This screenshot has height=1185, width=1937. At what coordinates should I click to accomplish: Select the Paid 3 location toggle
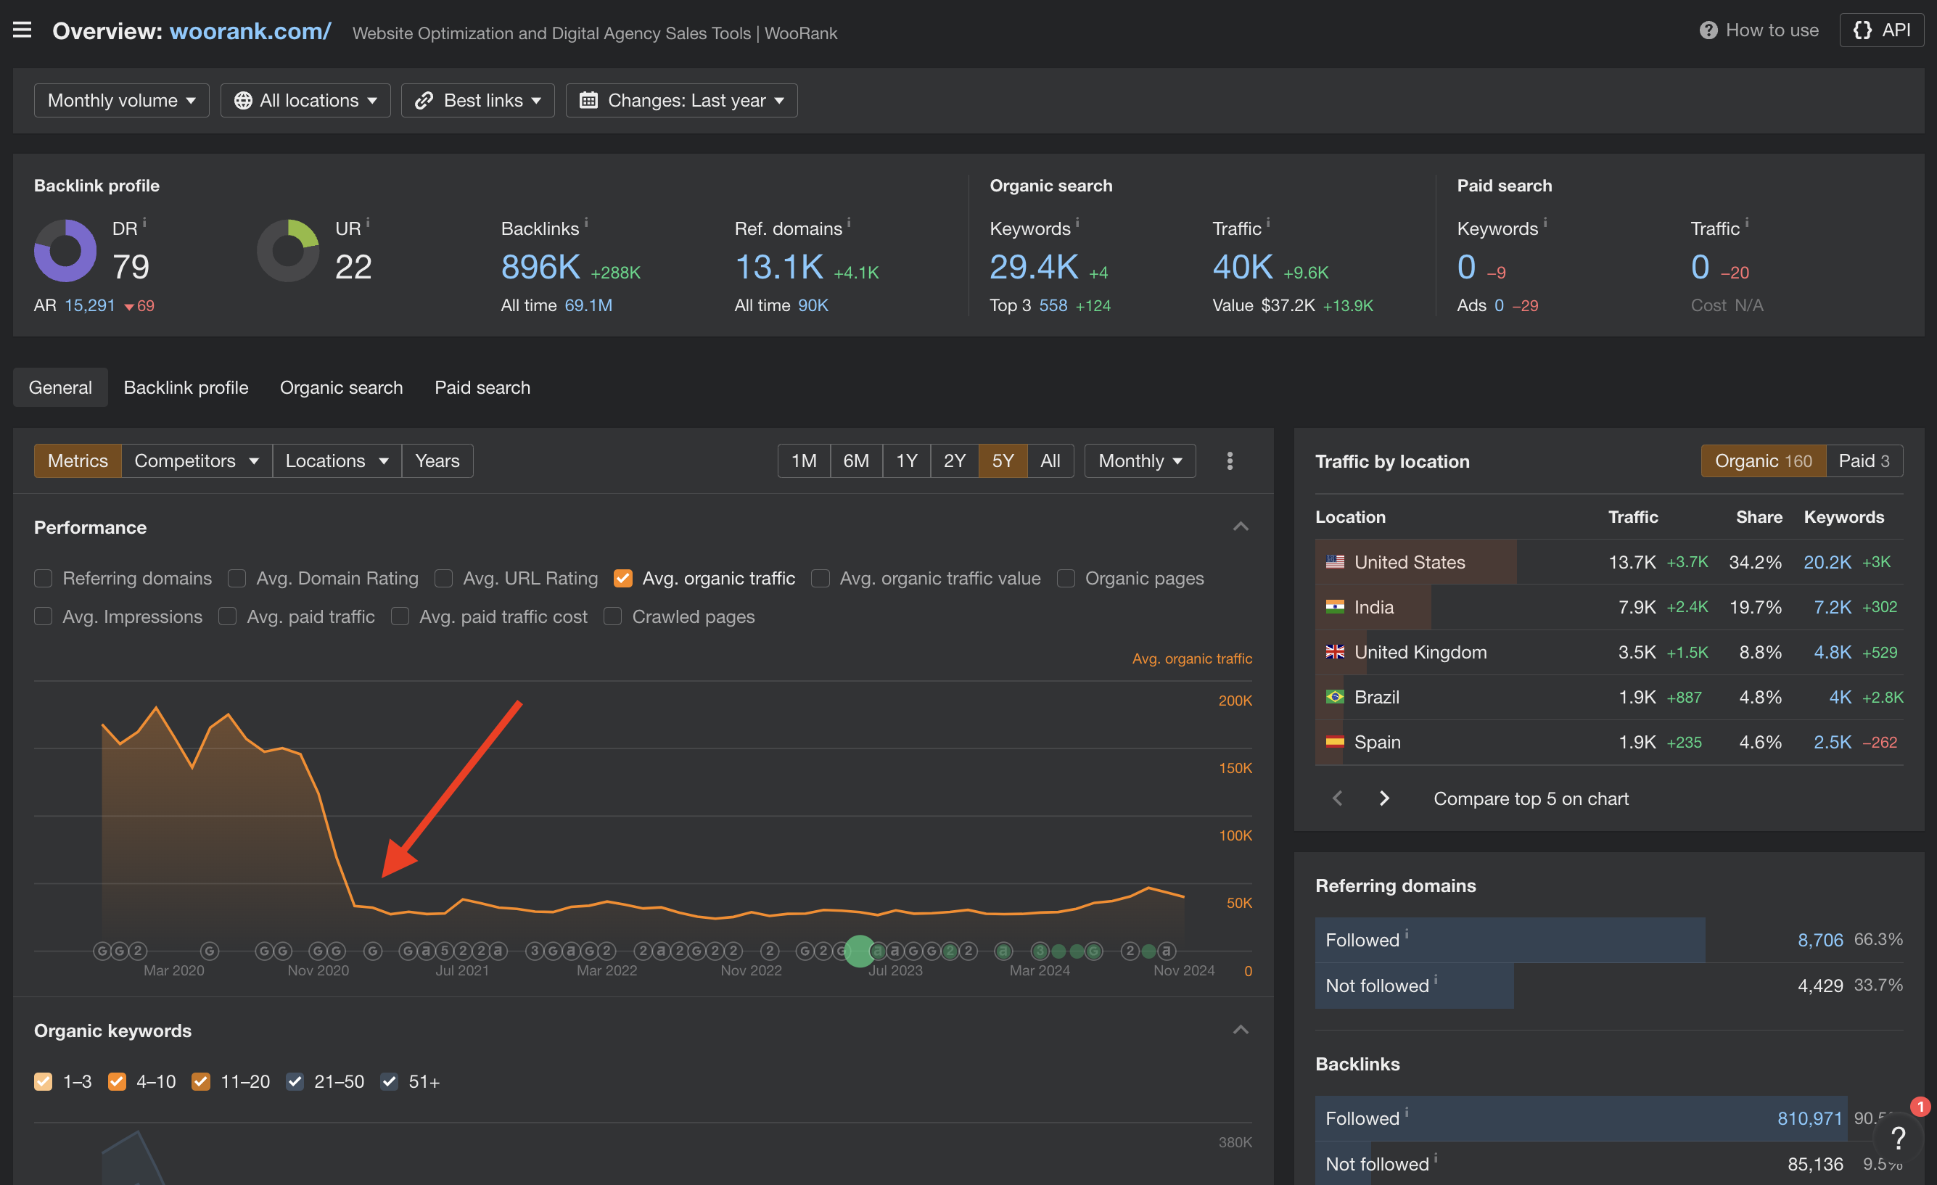(x=1864, y=461)
